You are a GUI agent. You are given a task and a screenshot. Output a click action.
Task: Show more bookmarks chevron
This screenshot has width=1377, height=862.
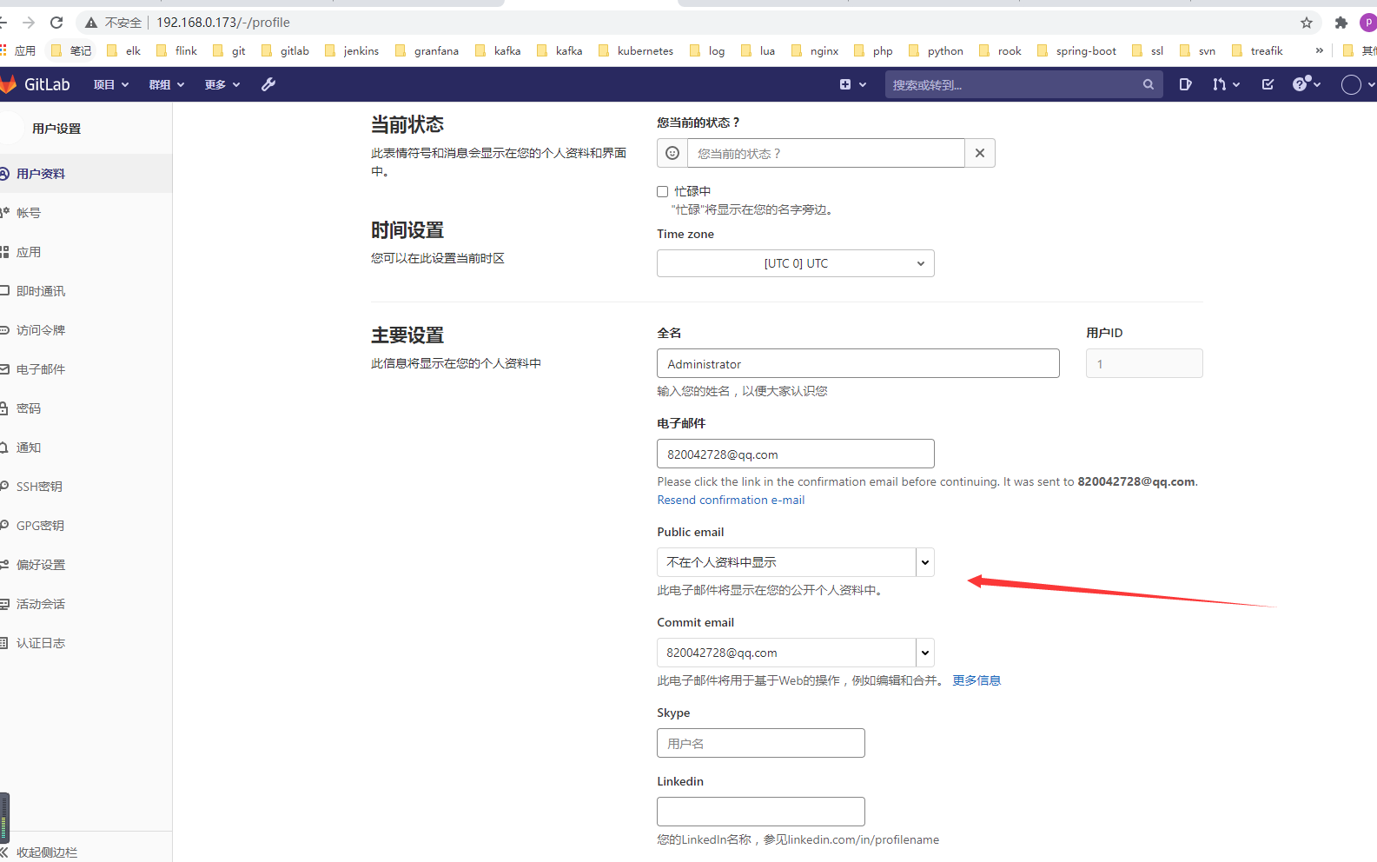1320,50
